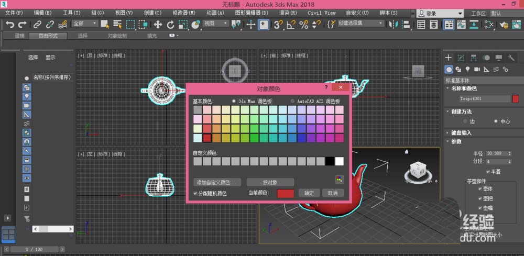
Task: Click the 添加自定义颜色 button
Action: pyautogui.click(x=217, y=182)
